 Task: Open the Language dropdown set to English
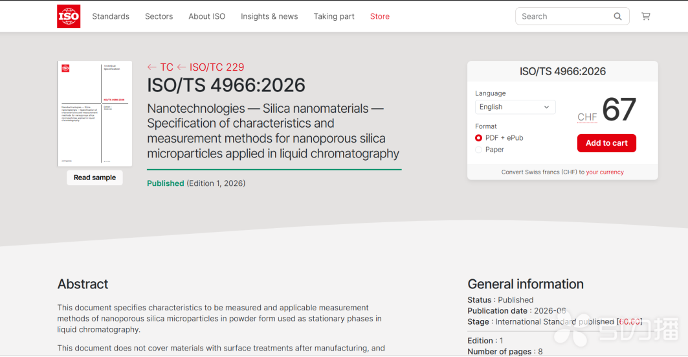515,107
